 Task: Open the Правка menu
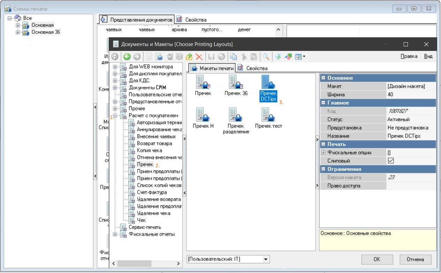pos(409,56)
